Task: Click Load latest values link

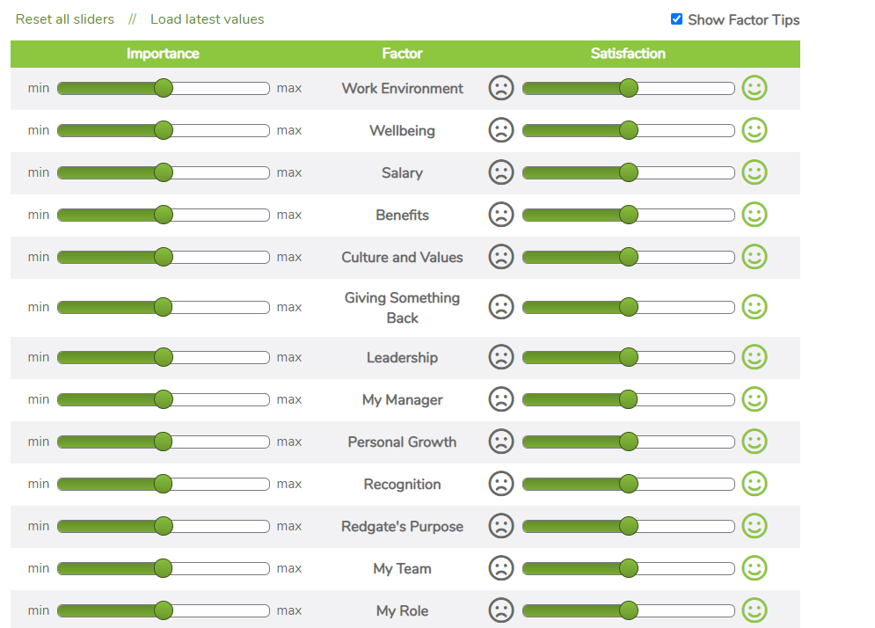Action: pyautogui.click(x=207, y=19)
